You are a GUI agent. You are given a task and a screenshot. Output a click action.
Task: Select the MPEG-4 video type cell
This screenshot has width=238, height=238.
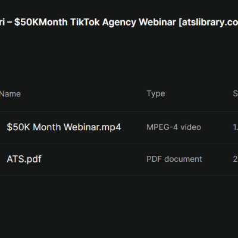tap(174, 127)
